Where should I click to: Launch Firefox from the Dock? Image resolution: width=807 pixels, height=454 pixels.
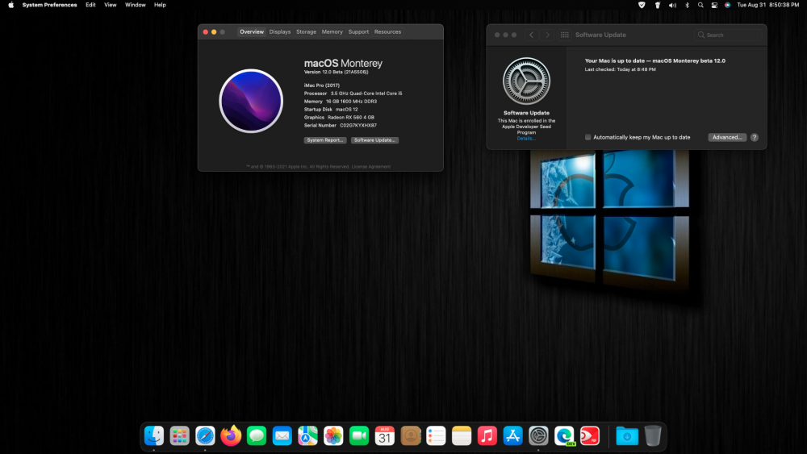pos(231,436)
